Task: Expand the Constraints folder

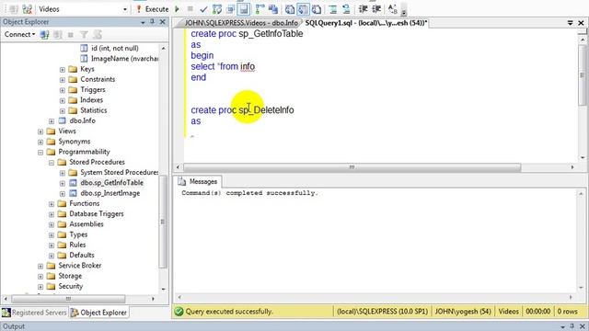Action: pos(63,80)
